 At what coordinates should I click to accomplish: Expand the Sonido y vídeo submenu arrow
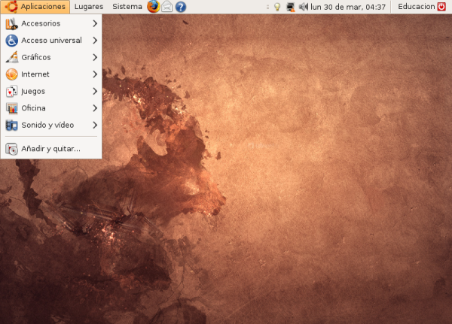[95, 125]
